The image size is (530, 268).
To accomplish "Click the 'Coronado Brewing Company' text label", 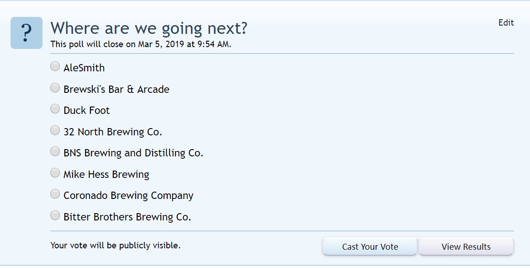I will 128,196.
